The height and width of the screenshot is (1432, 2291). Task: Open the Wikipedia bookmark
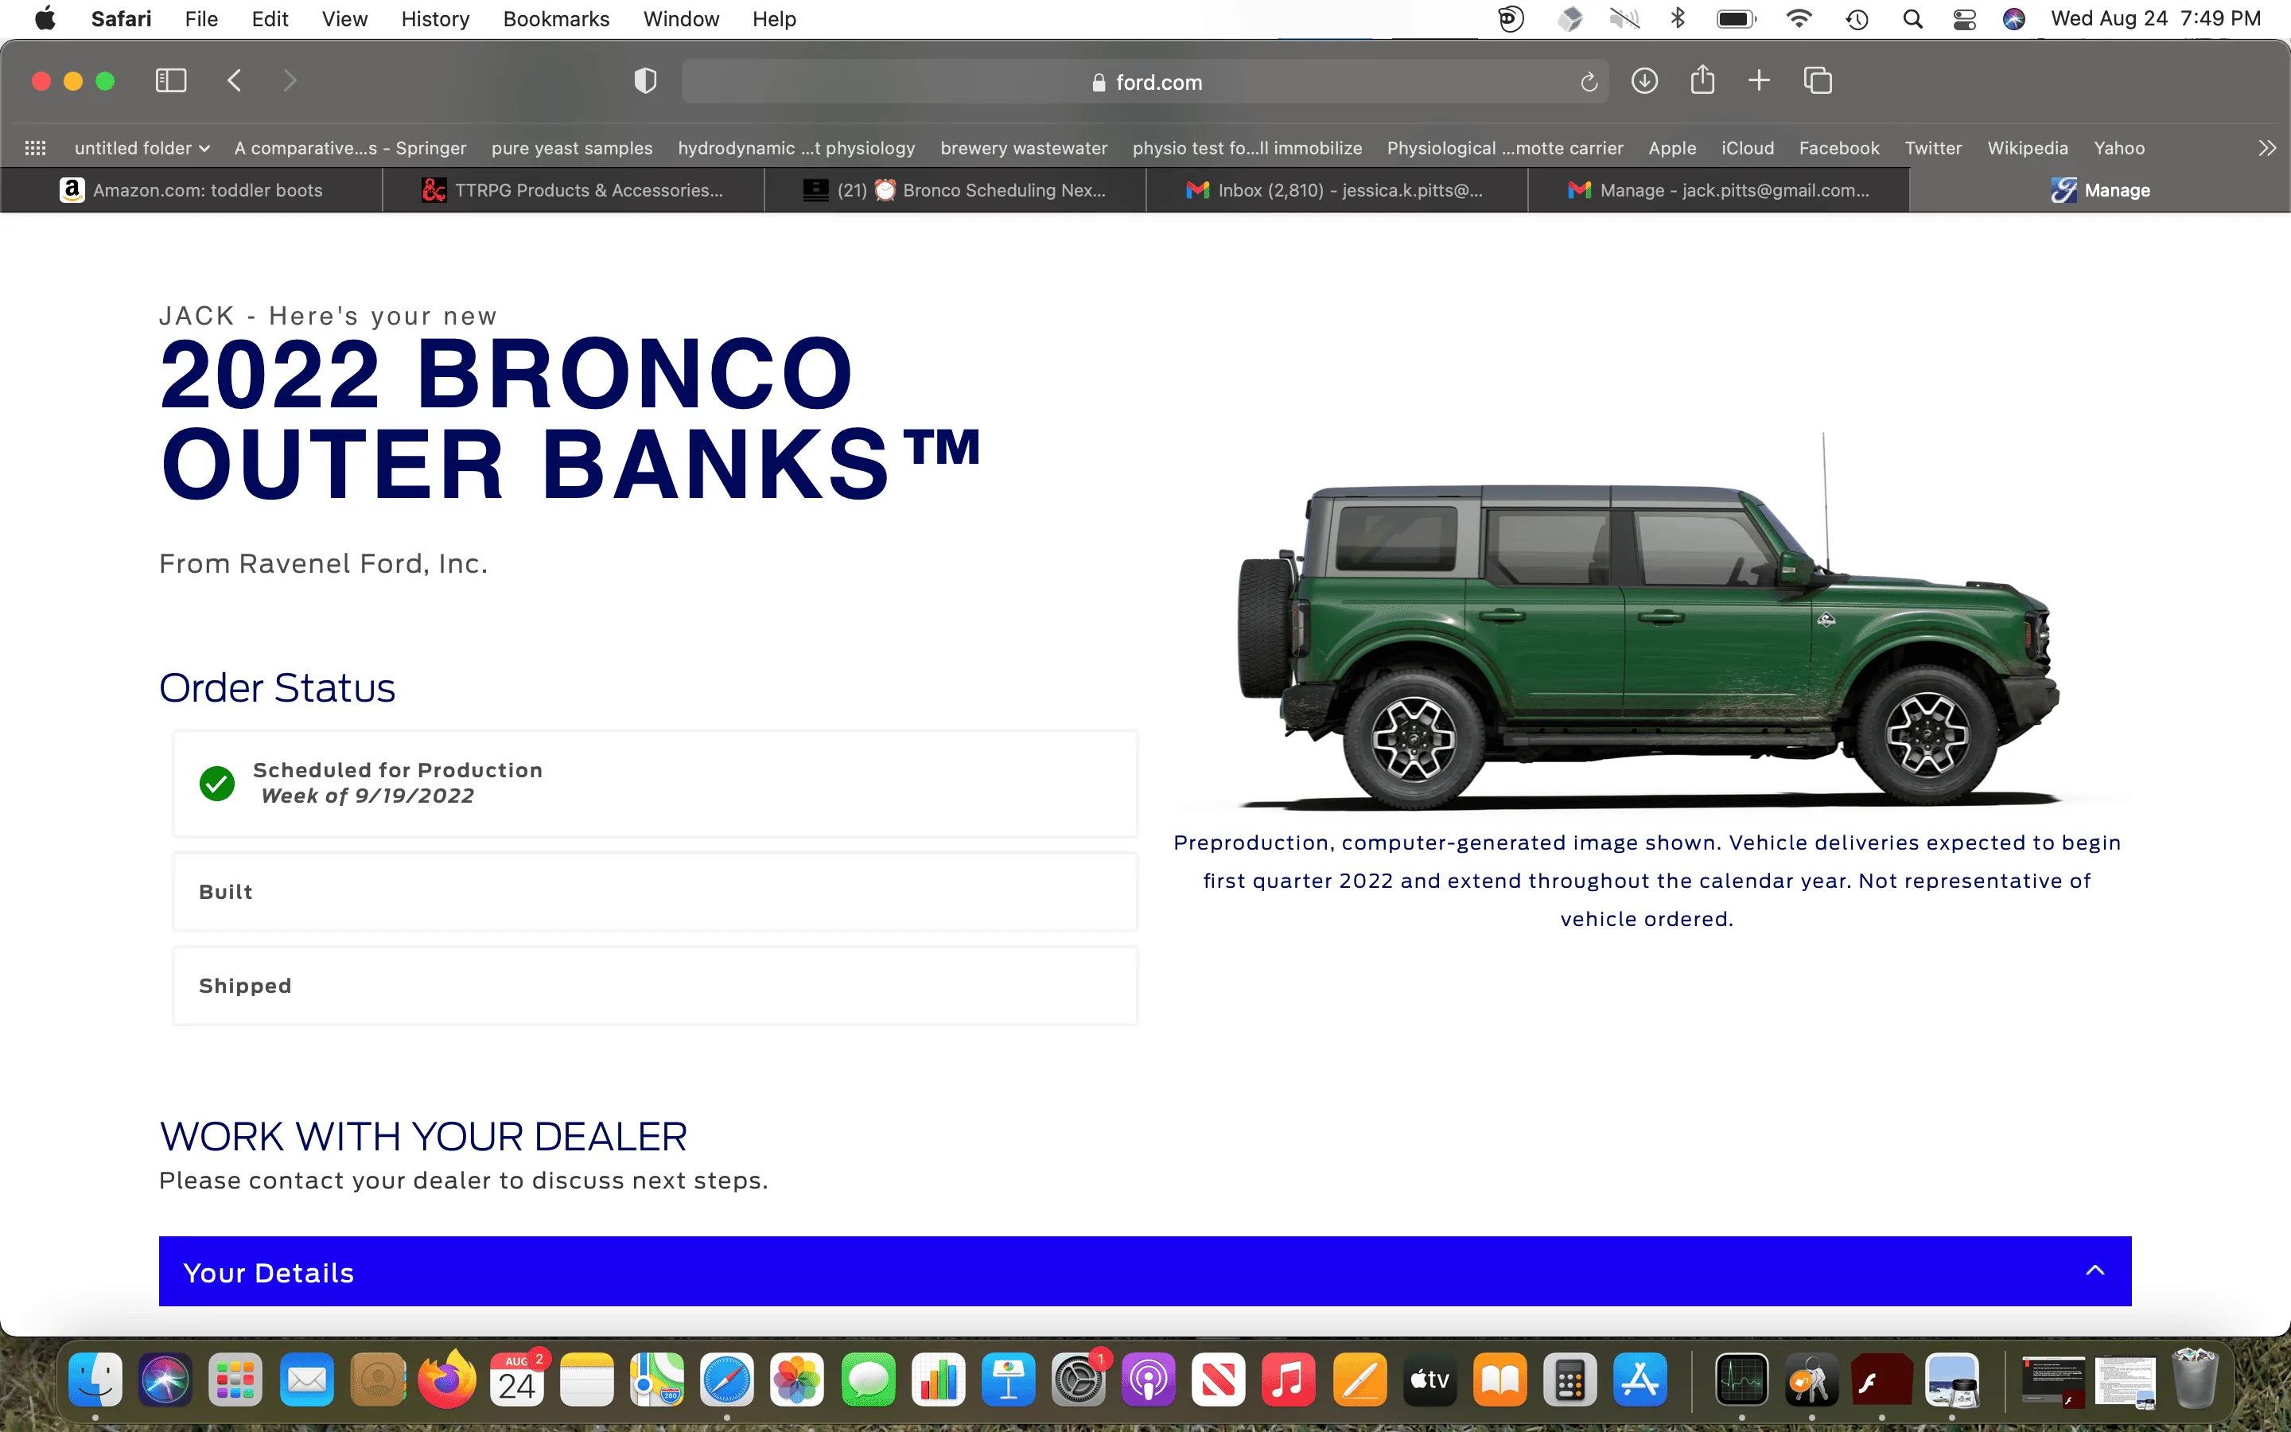[2027, 148]
